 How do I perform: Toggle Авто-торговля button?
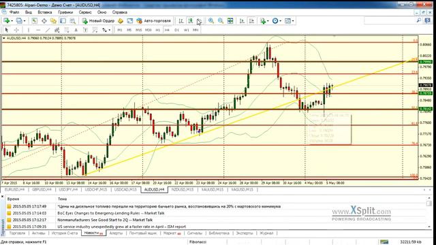[153, 21]
